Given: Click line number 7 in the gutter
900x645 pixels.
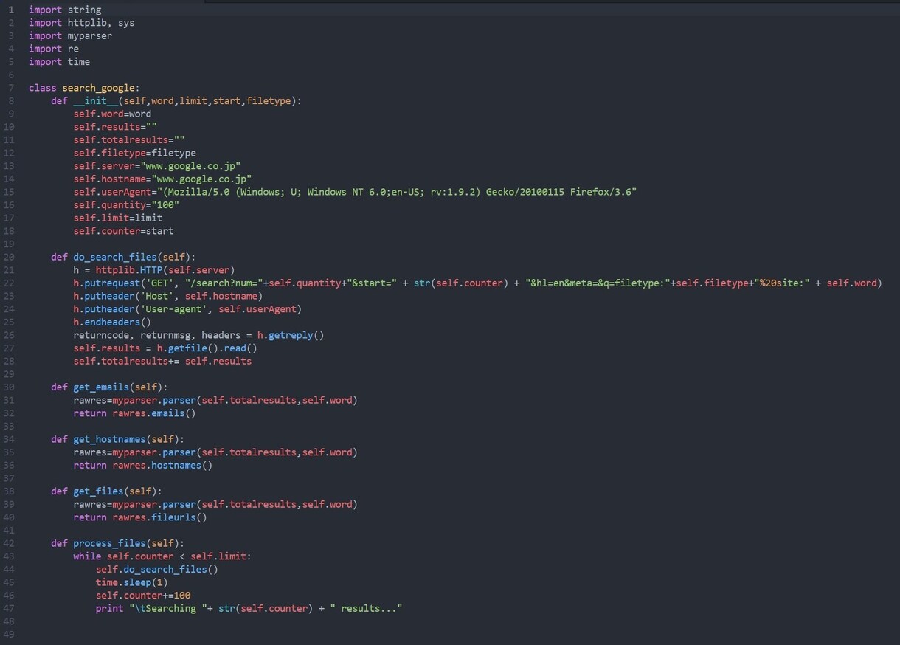Looking at the screenshot, I should point(11,88).
